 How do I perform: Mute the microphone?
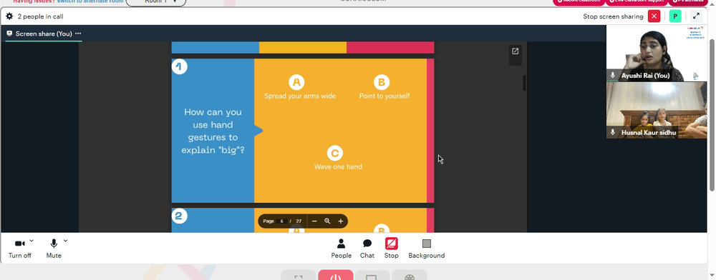tap(54, 249)
